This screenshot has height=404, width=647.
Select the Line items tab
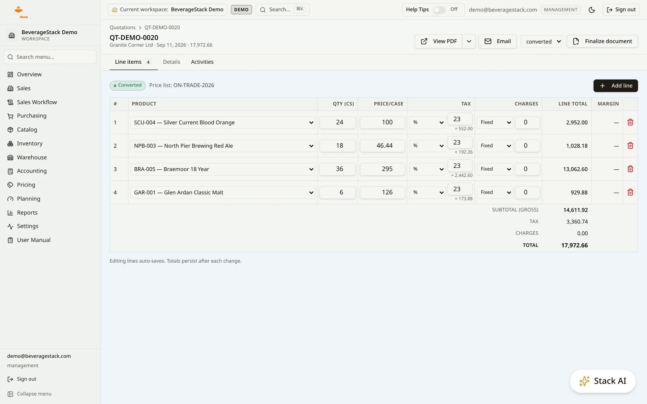coord(133,62)
